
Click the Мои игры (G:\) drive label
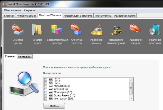pyautogui.click(x=63, y=92)
